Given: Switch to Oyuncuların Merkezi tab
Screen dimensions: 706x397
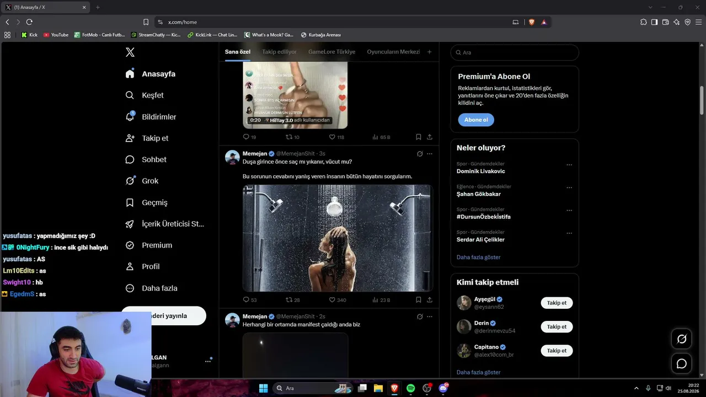Looking at the screenshot, I should click(x=393, y=52).
